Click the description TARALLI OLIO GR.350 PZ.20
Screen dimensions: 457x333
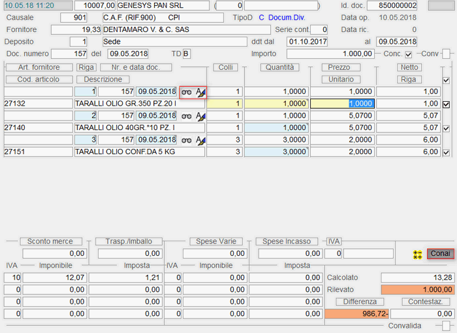click(x=140, y=104)
